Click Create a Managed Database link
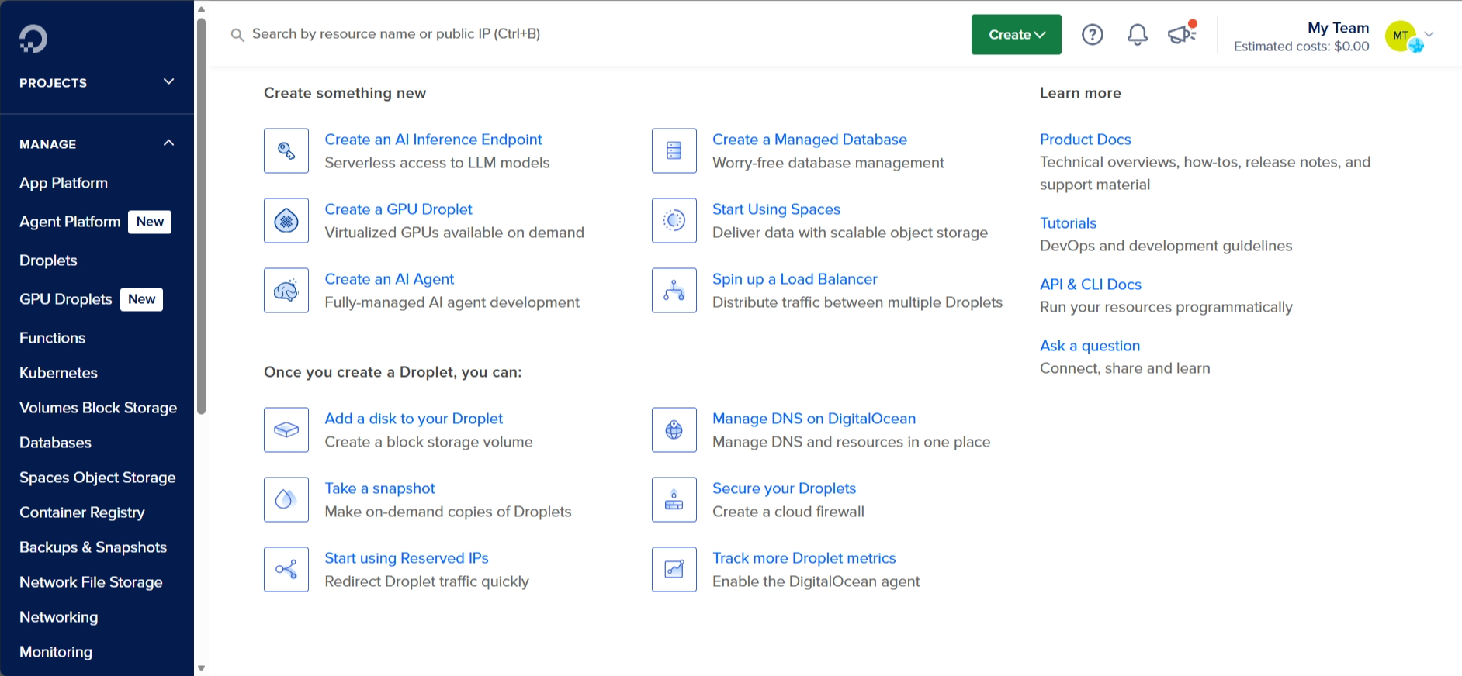Image resolution: width=1462 pixels, height=676 pixels. coord(809,140)
